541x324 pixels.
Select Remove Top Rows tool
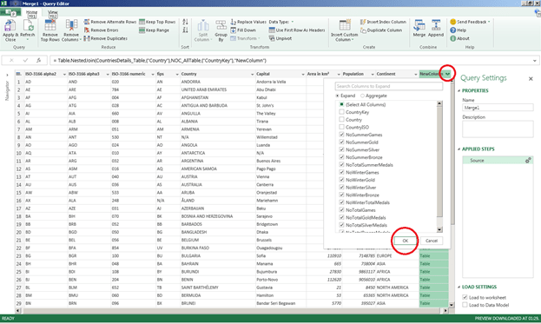coord(50,30)
